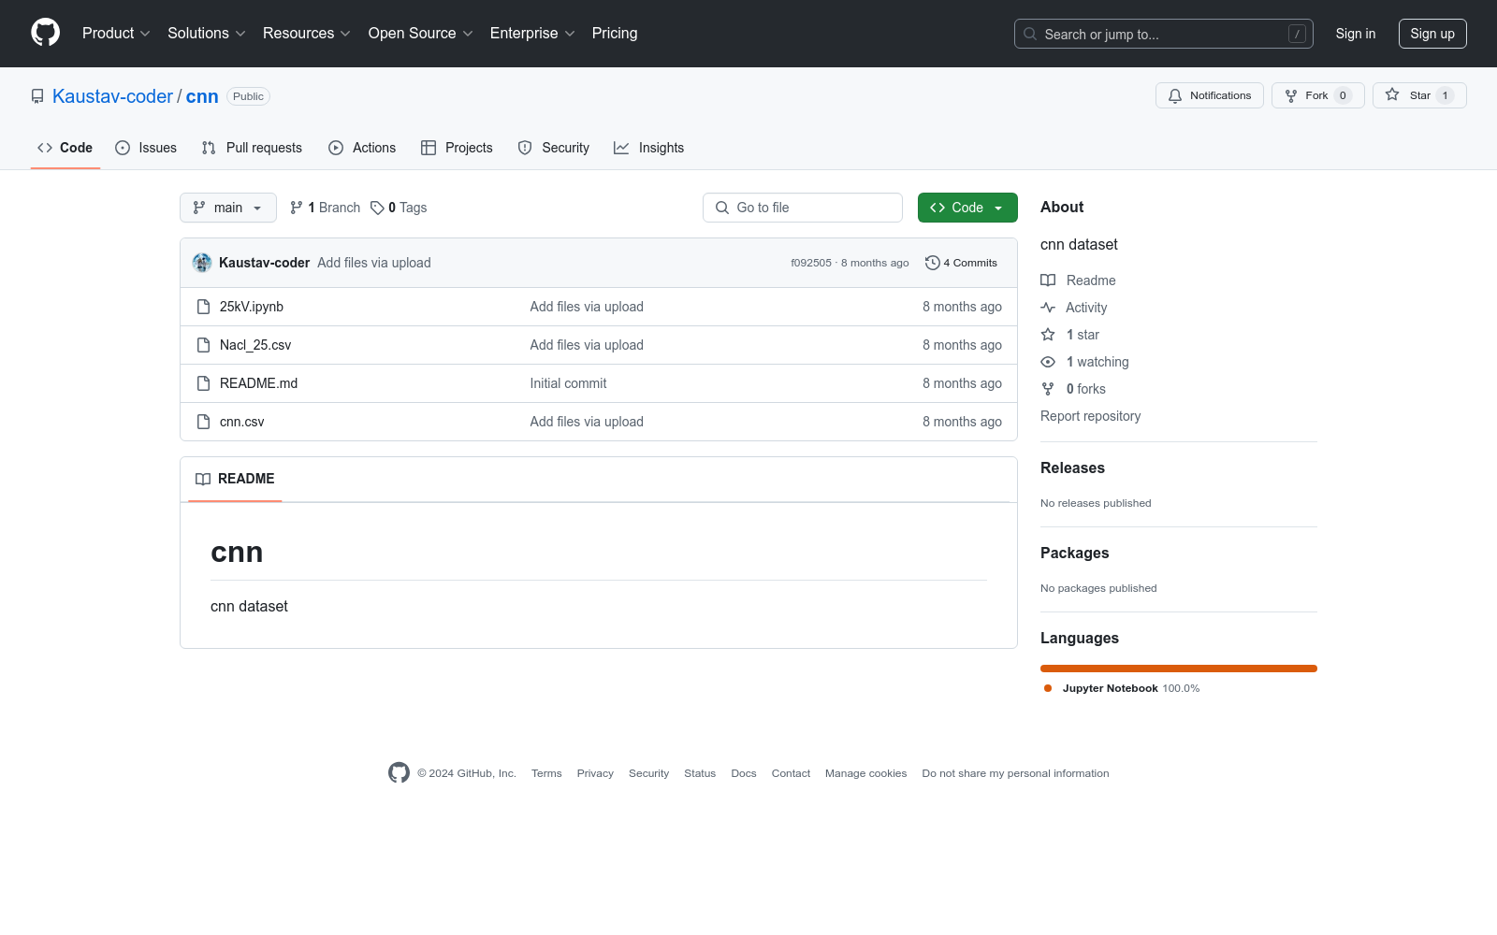This screenshot has height=935, width=1497.
Task: Switch to the Issues tab
Action: (146, 148)
